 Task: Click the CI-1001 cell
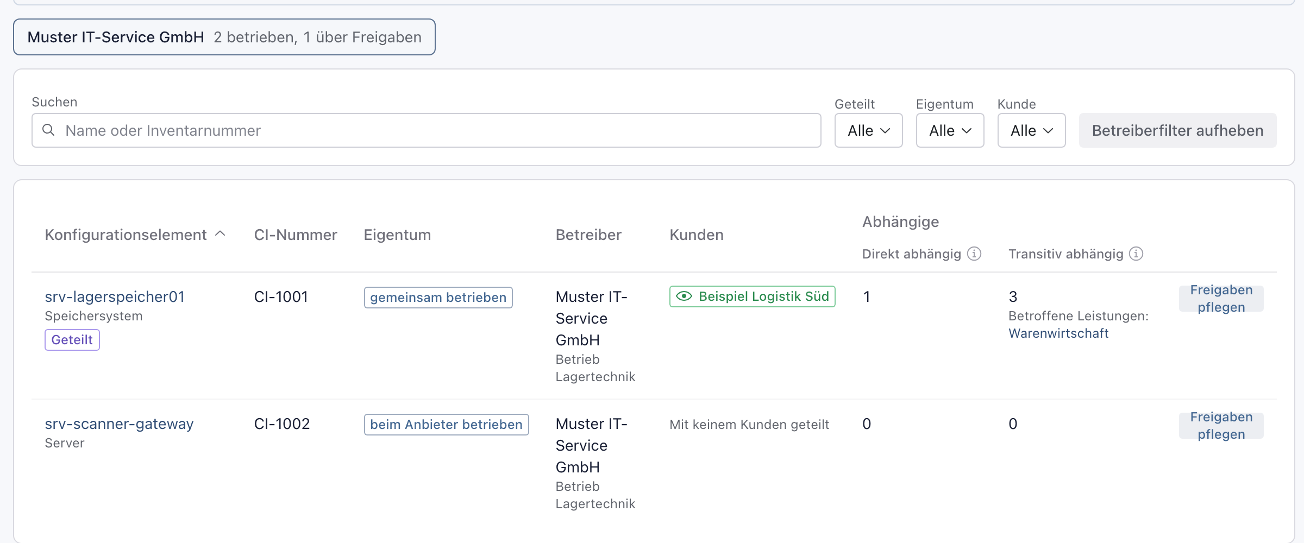281,296
